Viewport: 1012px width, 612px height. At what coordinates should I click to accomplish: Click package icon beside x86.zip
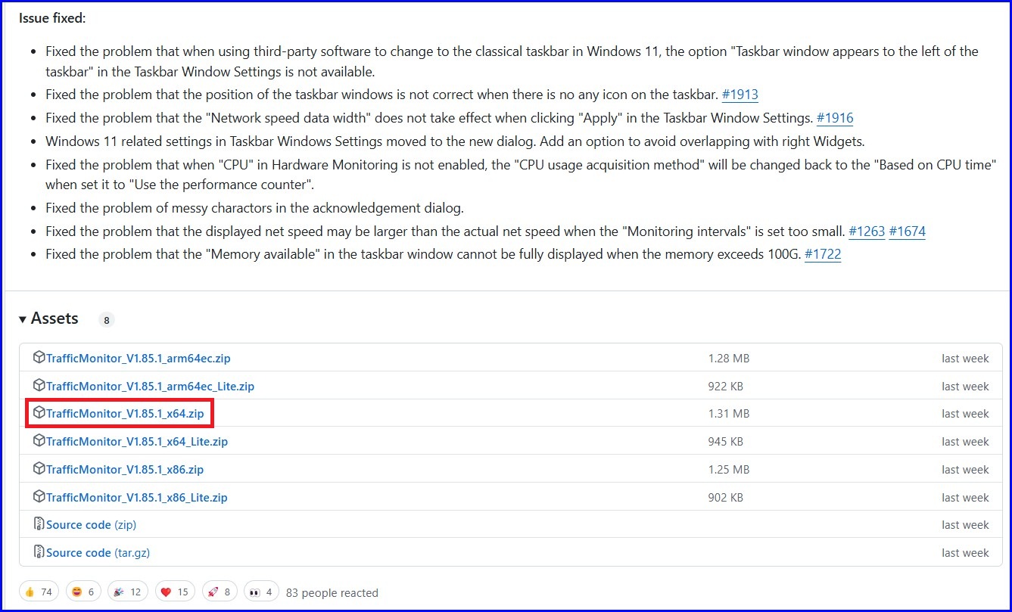(x=39, y=468)
